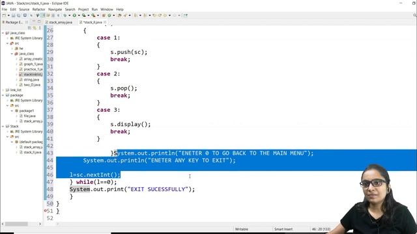Click the Smart Insert status bar entry

(283, 229)
